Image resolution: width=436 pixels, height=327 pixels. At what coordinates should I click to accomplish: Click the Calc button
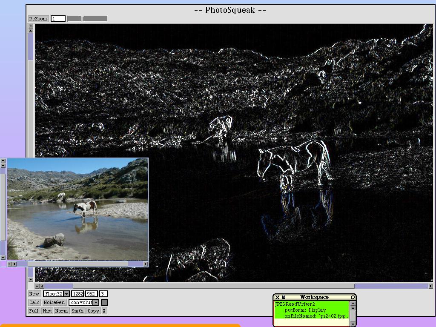[34, 302]
